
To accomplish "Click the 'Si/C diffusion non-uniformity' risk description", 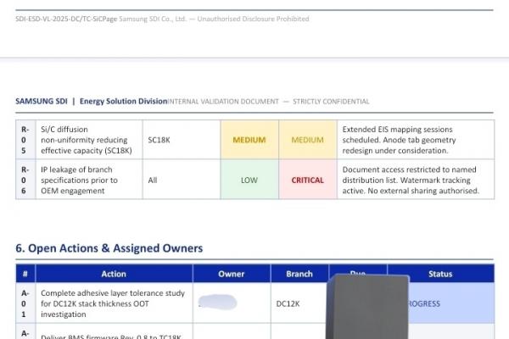I will point(86,140).
